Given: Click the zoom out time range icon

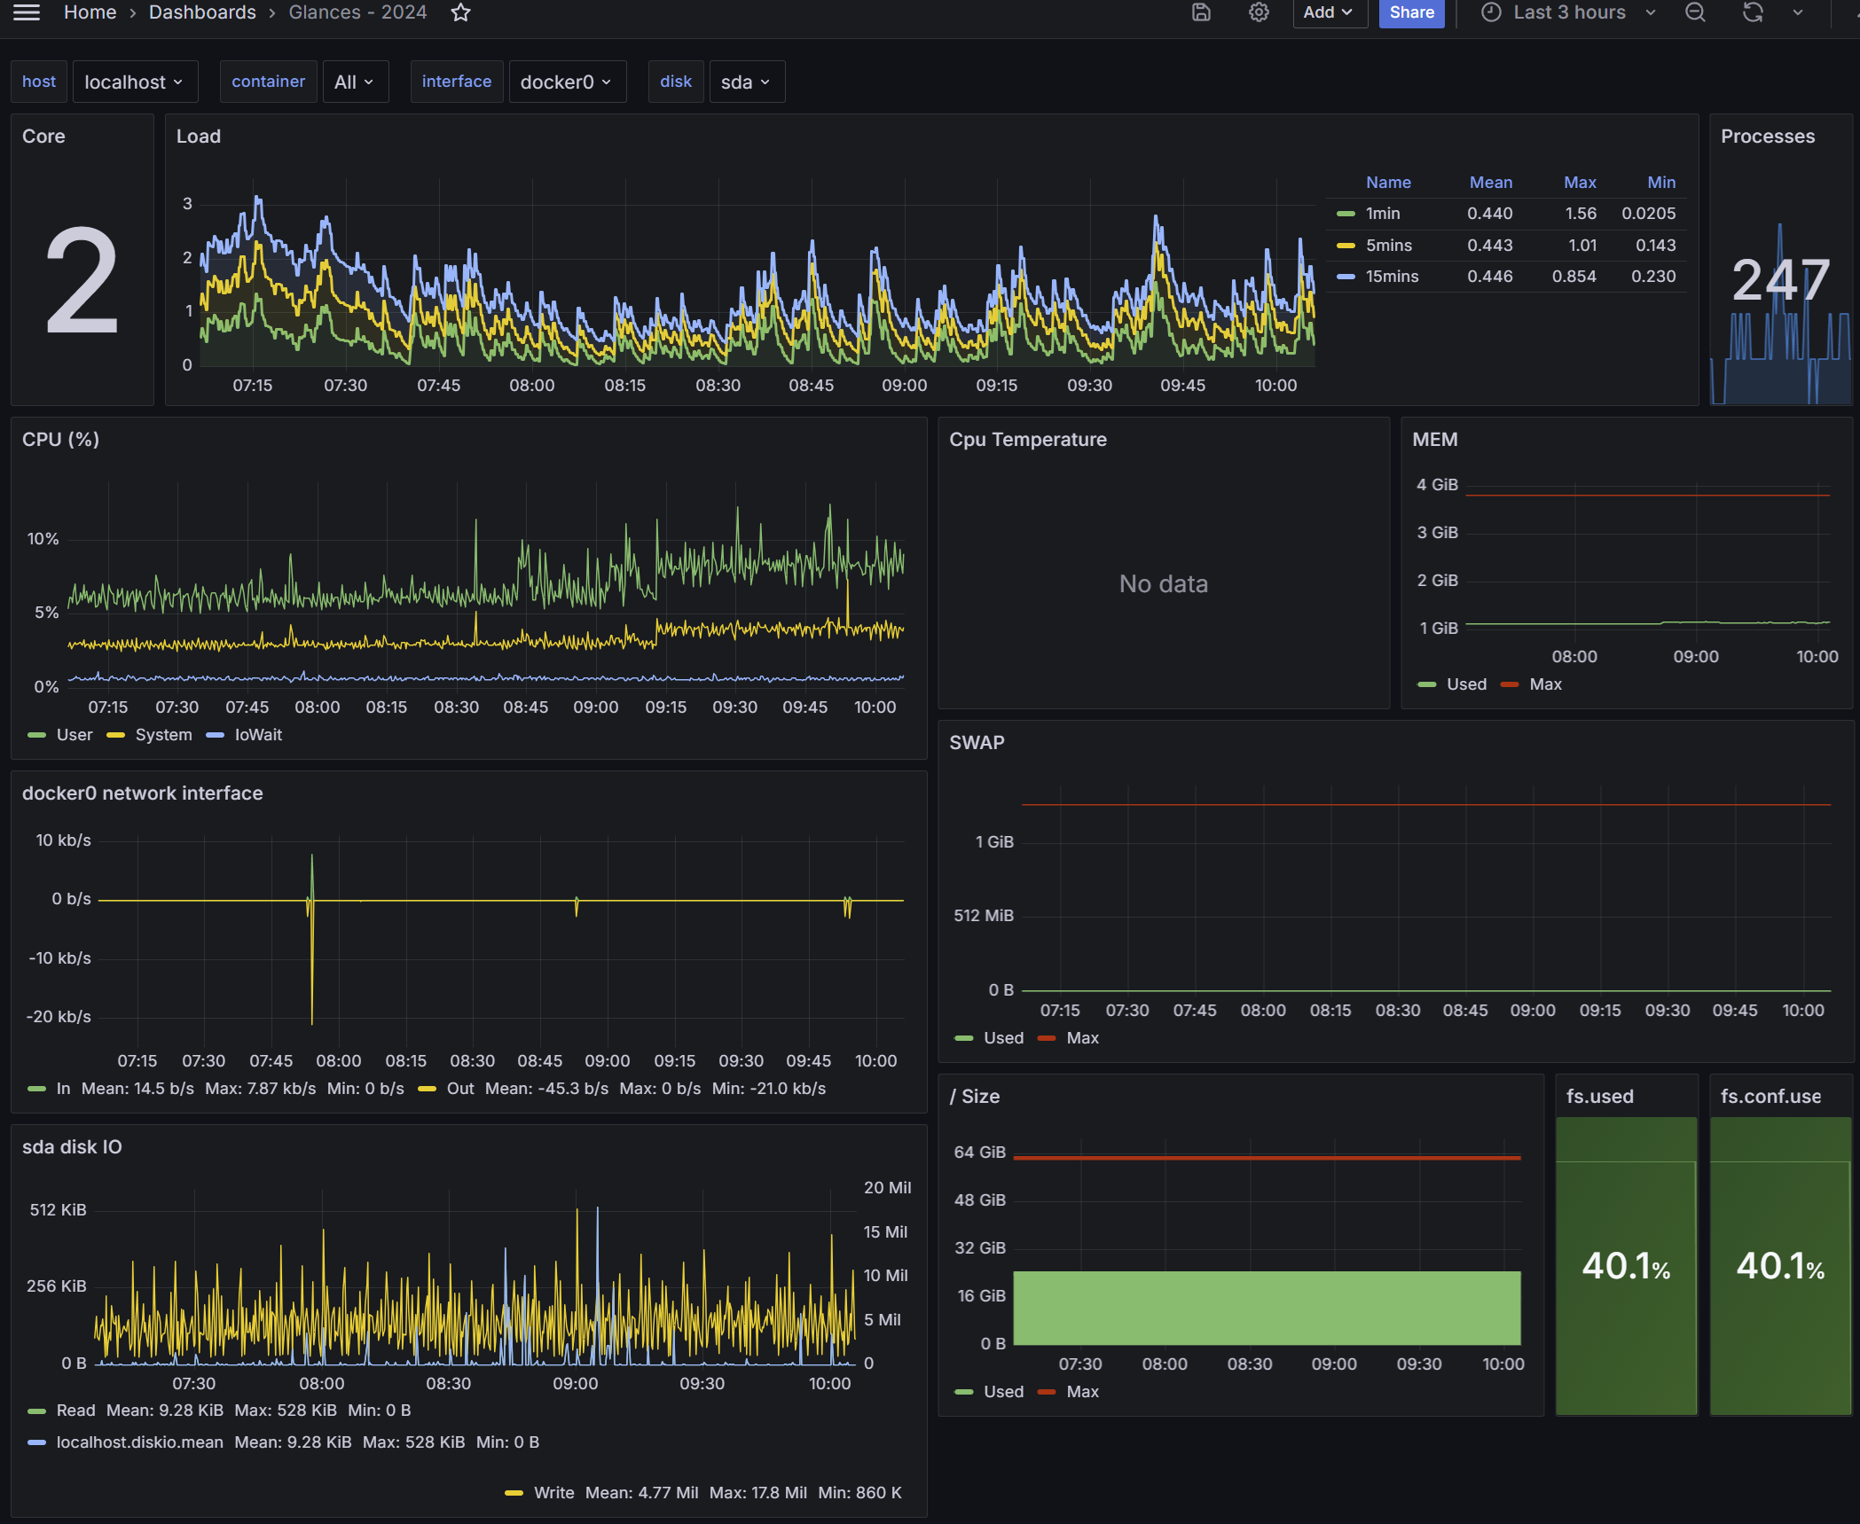Looking at the screenshot, I should coord(1695,12).
